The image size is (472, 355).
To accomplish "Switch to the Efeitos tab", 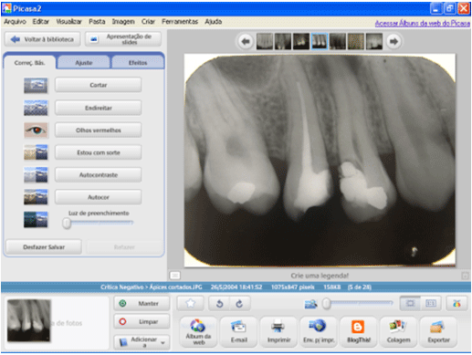I will click(x=138, y=63).
